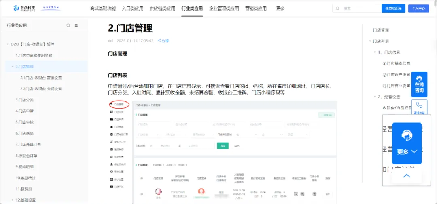Jump to ②门店账户设置 outline entry
This screenshot has width=437, height=204.
point(397,75)
